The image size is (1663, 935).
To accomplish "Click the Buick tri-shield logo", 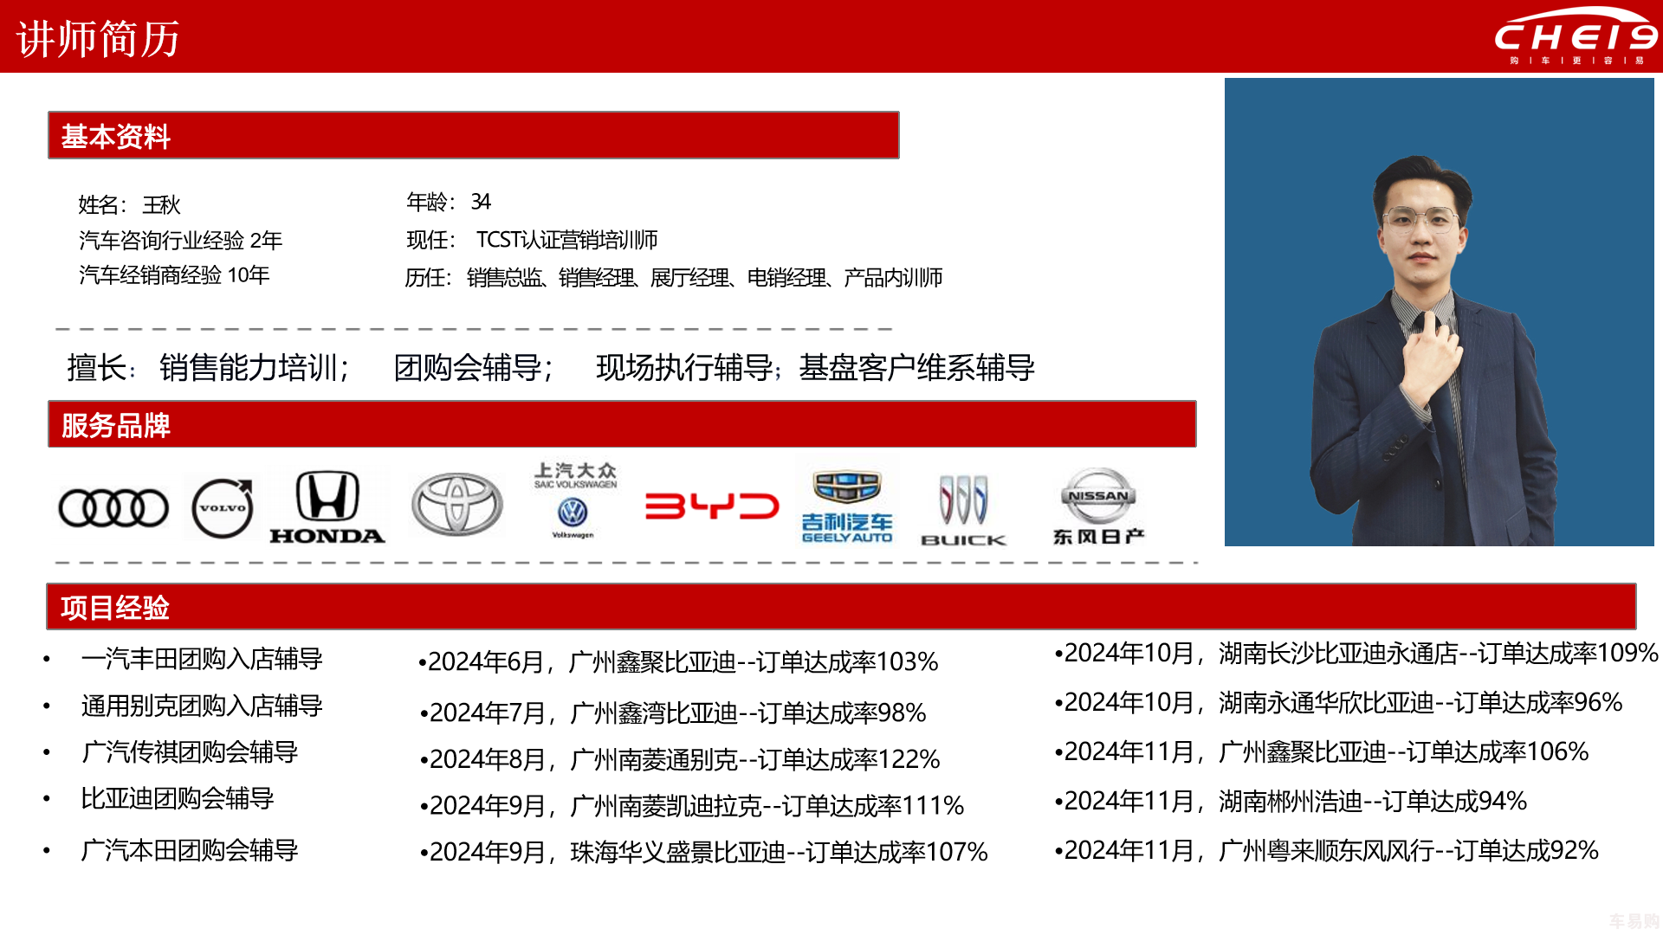I will [x=963, y=510].
